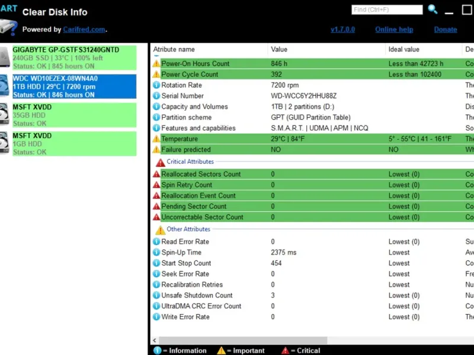Select the Failure predicted row label

click(186, 150)
